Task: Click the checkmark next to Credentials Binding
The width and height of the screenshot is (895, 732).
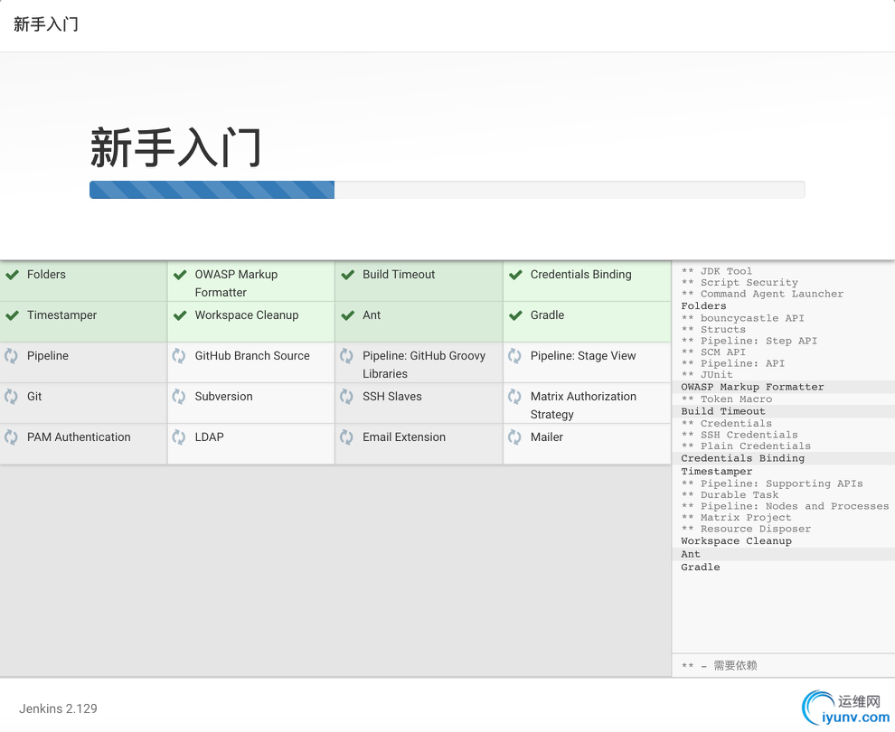Action: pos(515,275)
